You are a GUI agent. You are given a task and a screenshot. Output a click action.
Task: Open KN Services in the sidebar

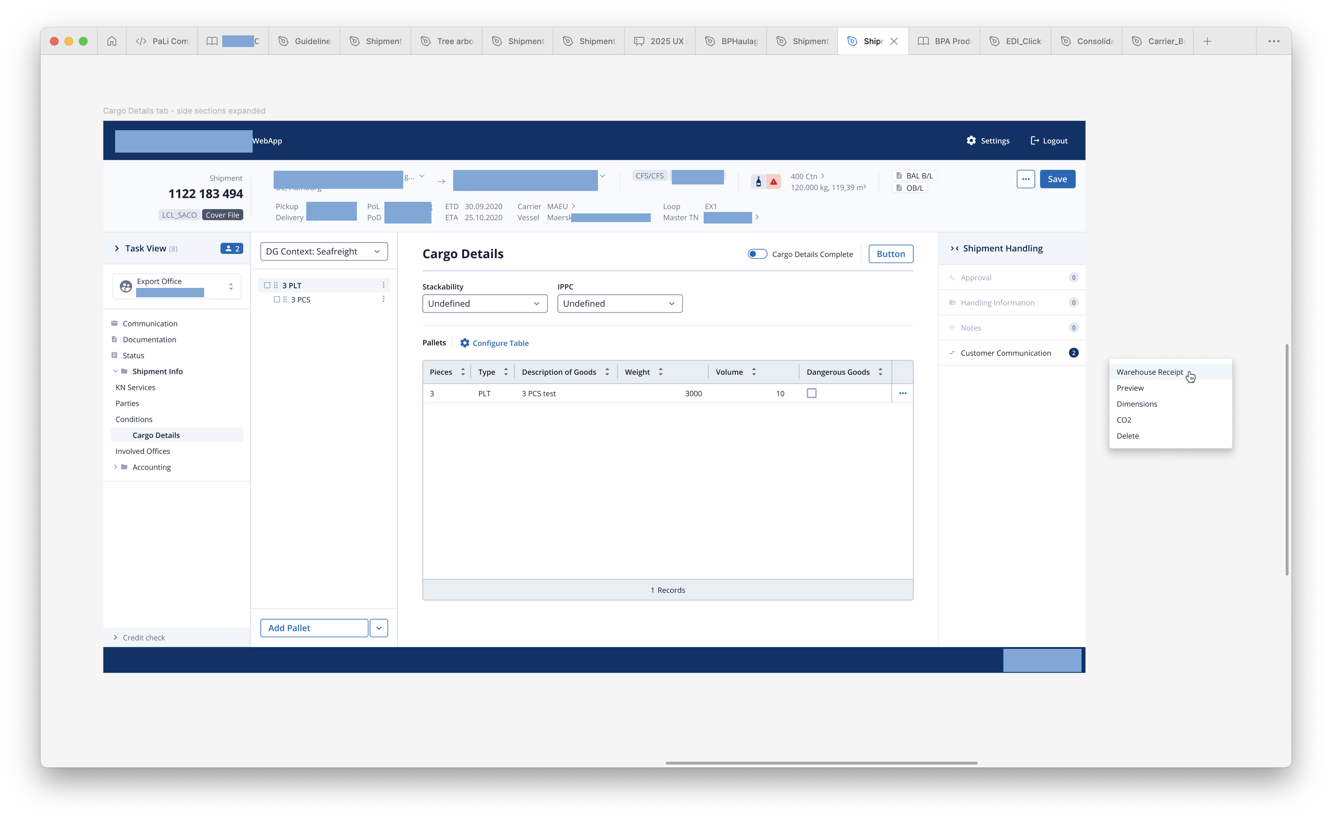click(x=135, y=387)
